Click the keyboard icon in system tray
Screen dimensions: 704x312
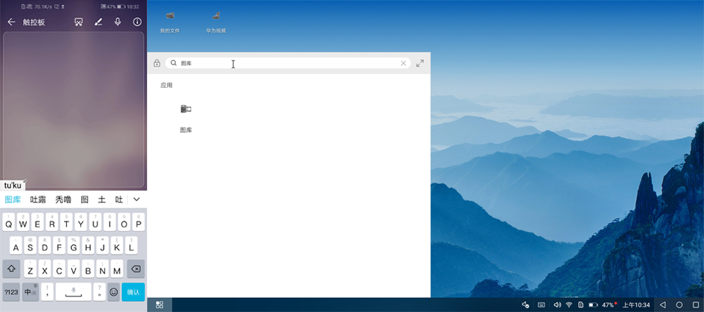point(541,305)
